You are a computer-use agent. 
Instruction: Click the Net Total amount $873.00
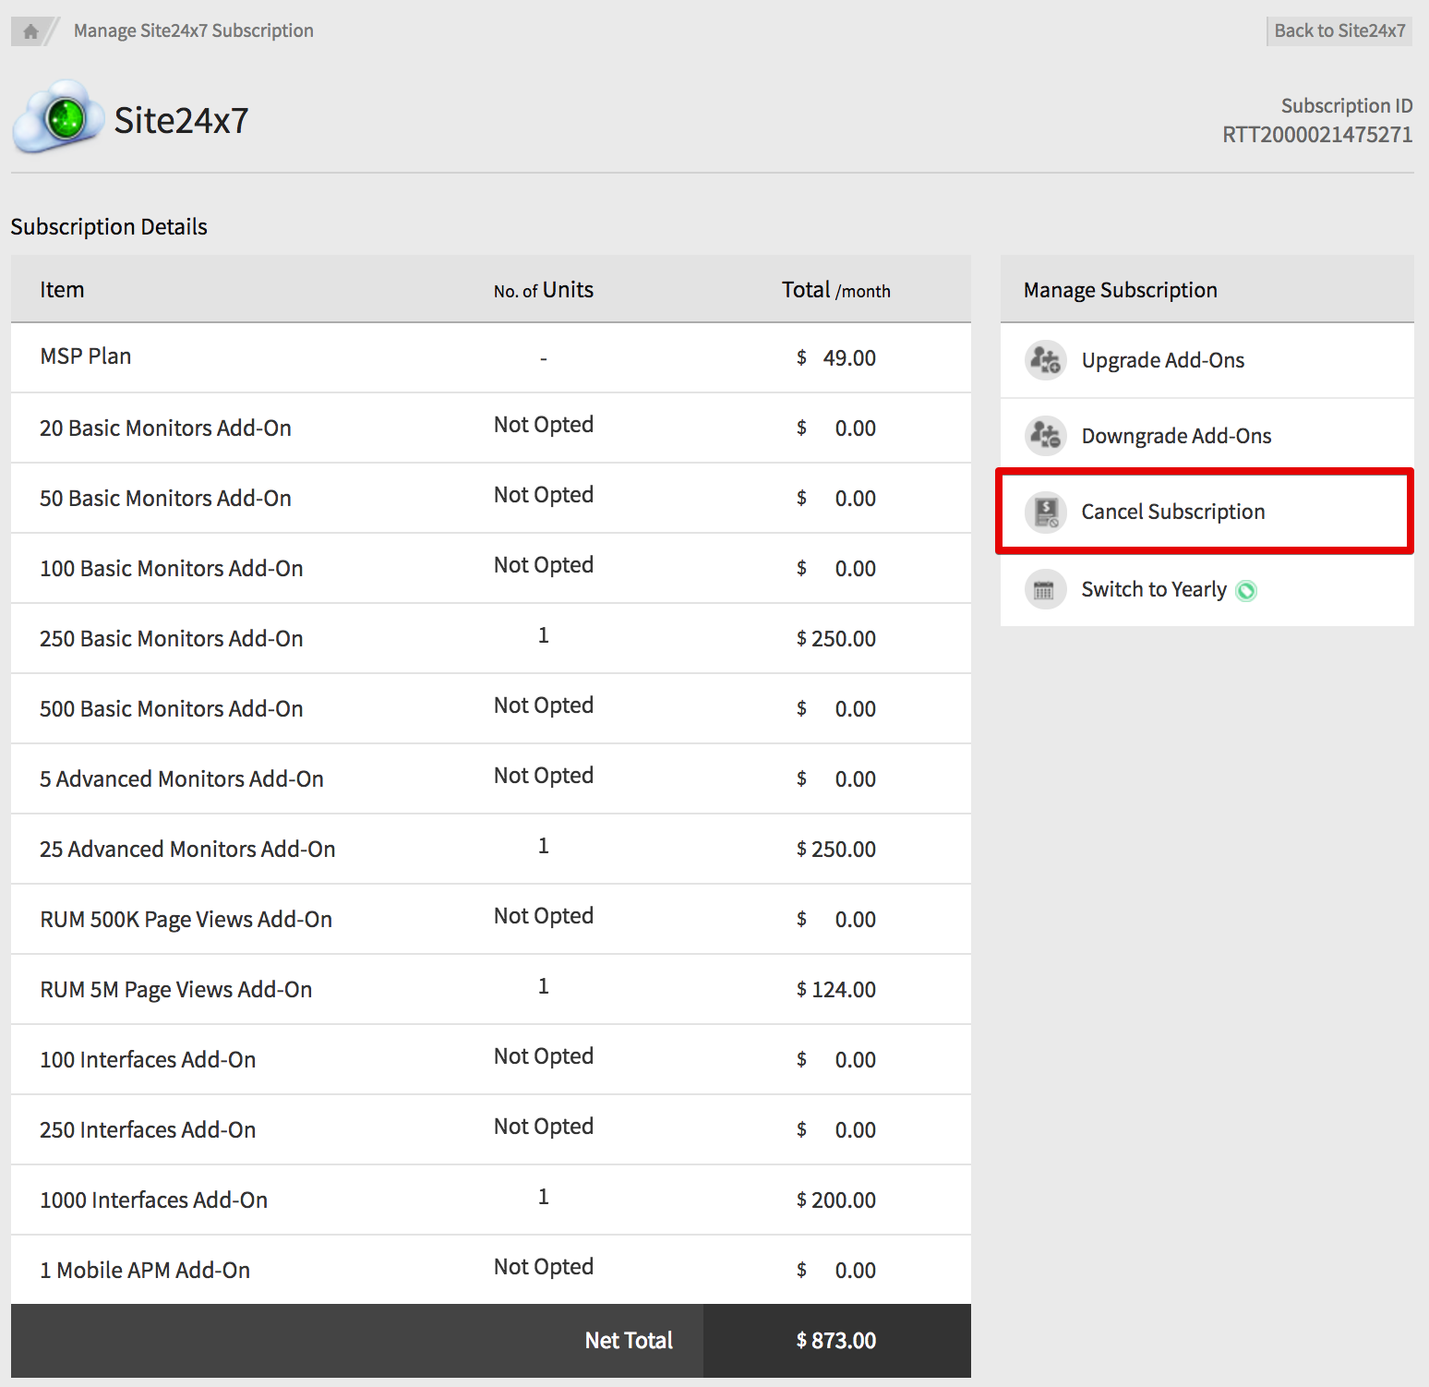(x=835, y=1341)
